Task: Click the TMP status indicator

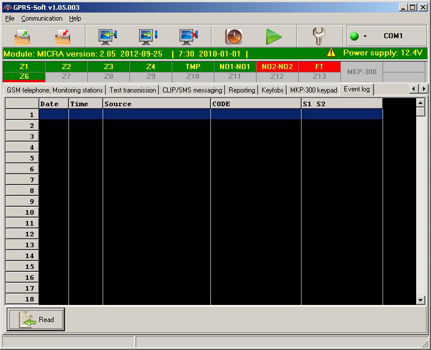Action: point(193,67)
